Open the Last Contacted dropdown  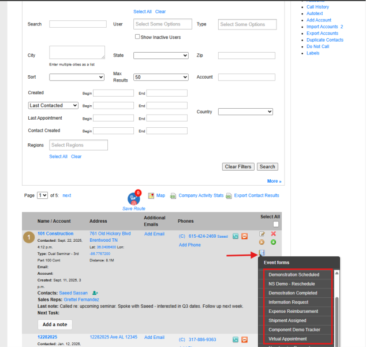pos(53,105)
